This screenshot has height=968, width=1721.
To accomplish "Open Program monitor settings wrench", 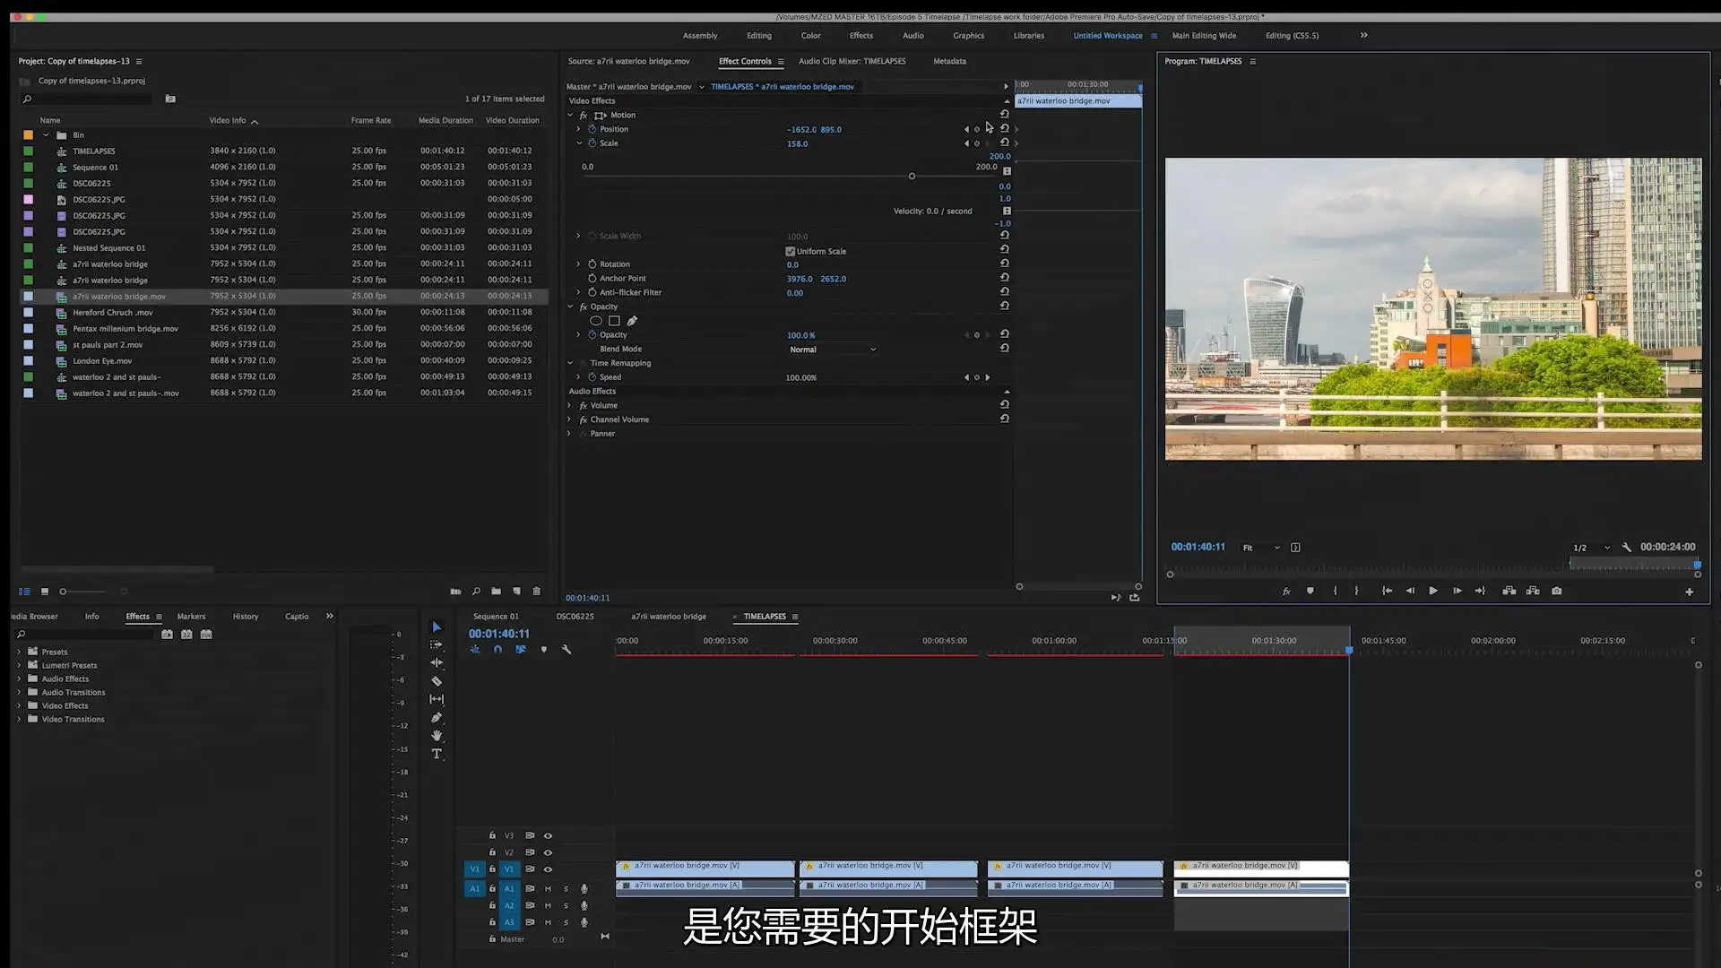I will click(1627, 547).
